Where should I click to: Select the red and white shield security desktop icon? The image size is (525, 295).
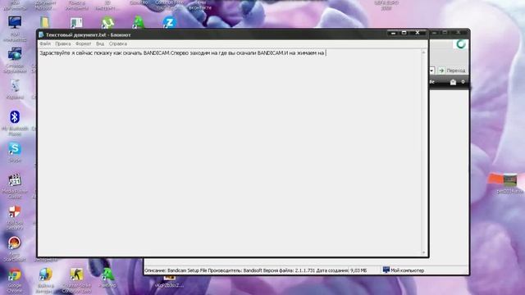coord(15,211)
